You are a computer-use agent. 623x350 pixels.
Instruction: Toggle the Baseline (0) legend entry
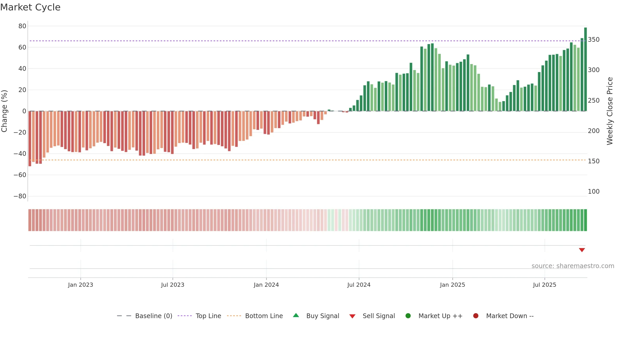(145, 316)
